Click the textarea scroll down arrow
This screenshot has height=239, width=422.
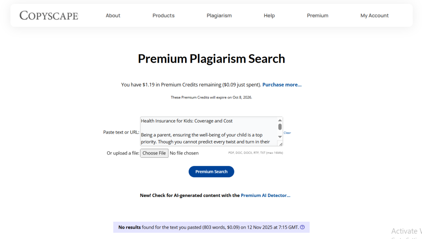(x=280, y=136)
